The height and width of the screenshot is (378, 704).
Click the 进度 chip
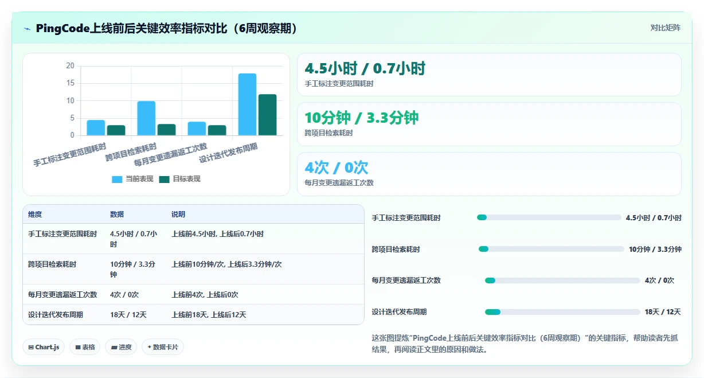121,347
